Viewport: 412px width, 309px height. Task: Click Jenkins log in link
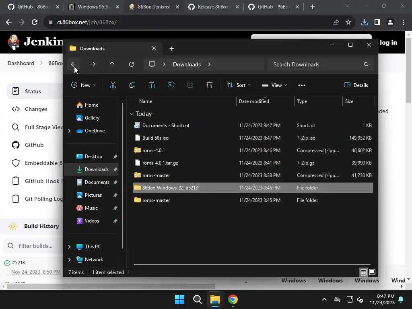(x=388, y=43)
